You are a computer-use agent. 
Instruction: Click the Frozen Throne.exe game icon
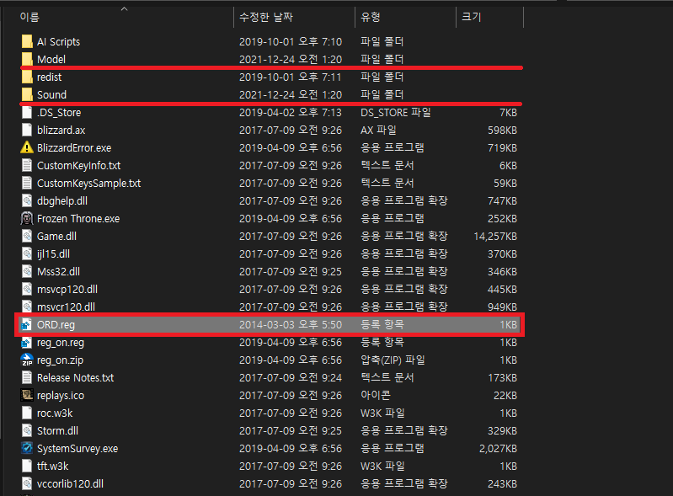coord(27,218)
